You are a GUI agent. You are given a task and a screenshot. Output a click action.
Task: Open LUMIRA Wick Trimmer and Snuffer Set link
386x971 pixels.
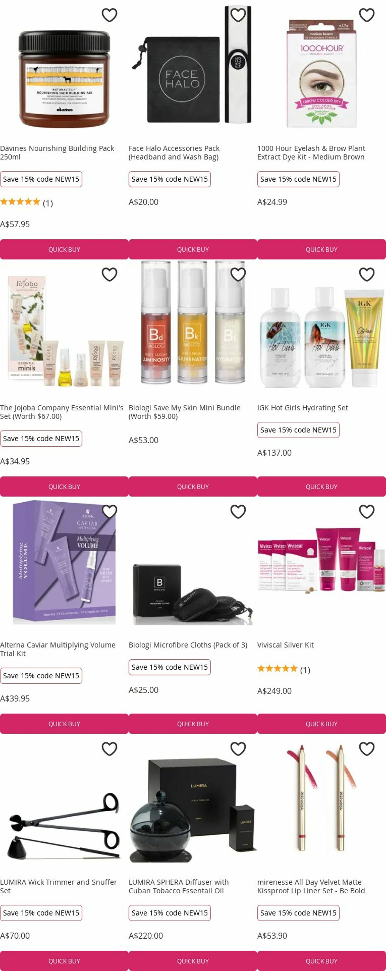59,886
